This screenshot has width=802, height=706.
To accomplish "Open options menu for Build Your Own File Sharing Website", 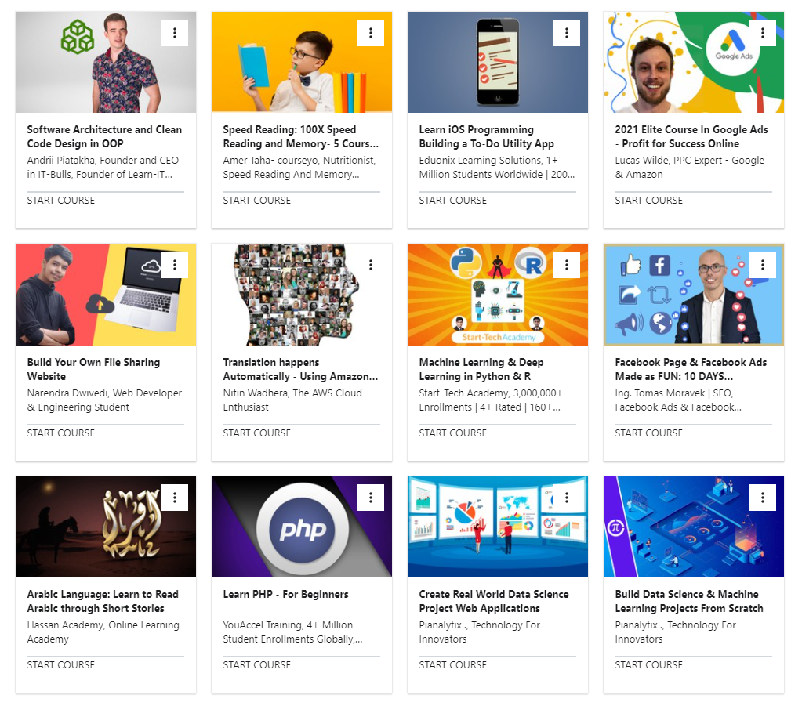I will point(175,265).
